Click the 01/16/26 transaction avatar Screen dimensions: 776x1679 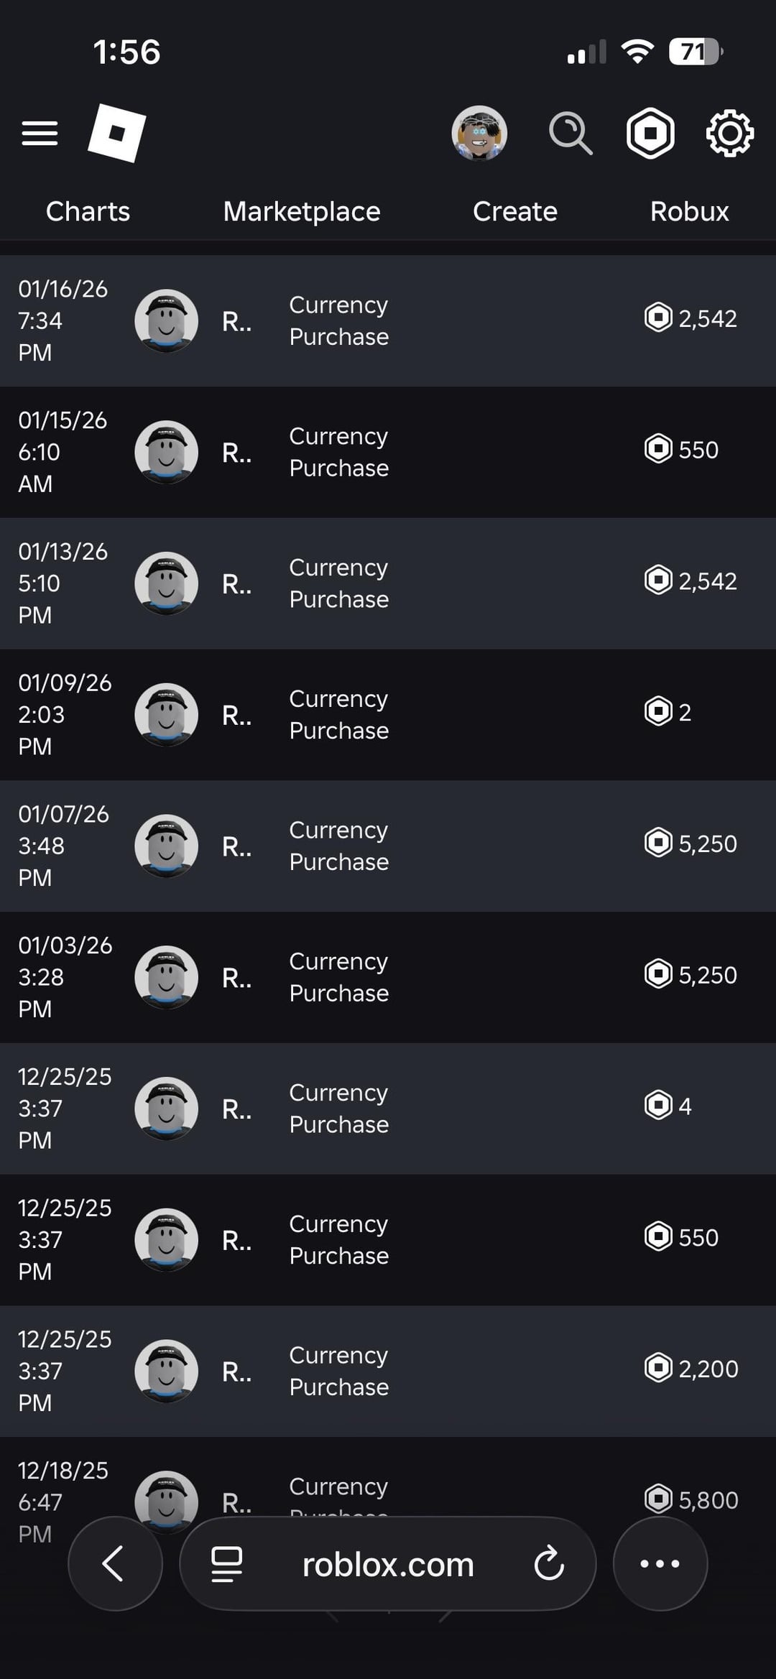click(166, 320)
